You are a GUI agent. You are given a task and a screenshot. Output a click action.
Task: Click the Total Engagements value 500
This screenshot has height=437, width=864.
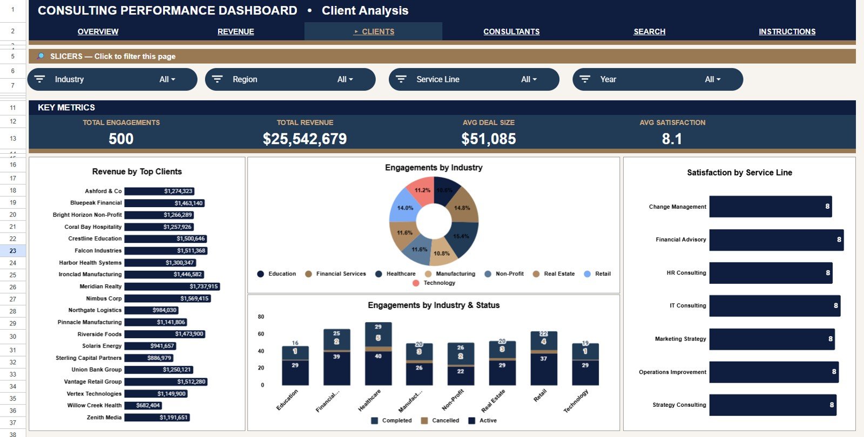point(121,139)
